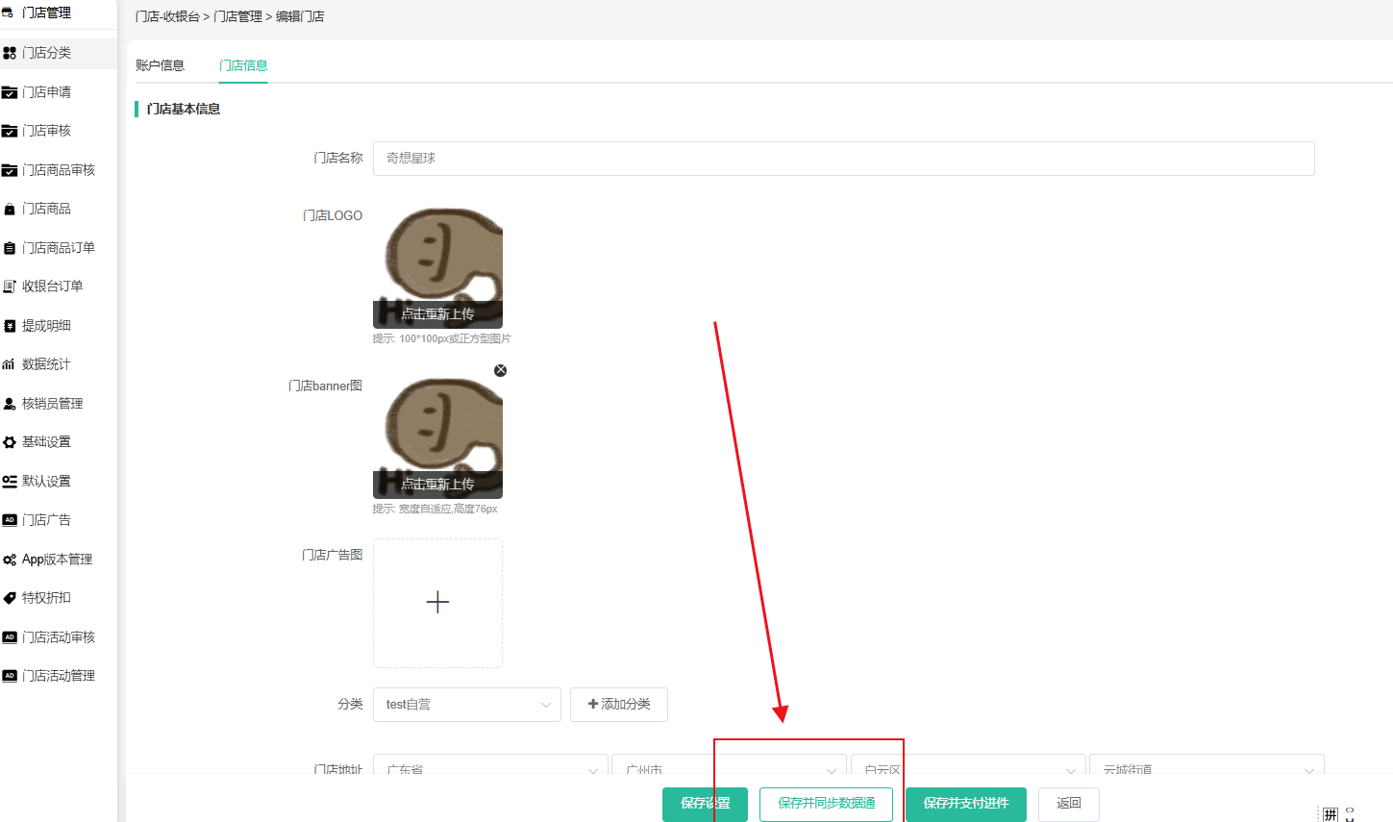Switch to the 账户信息 tab
This screenshot has height=822, width=1393.
[x=160, y=65]
